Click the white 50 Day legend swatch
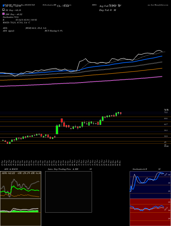The height and width of the screenshot is (226, 171). 4,10
